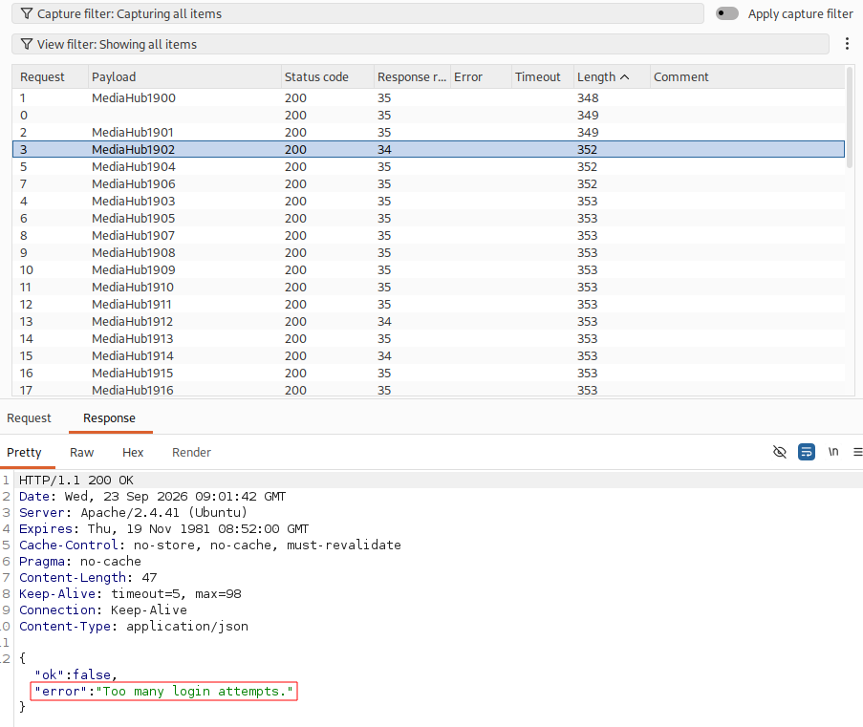Open the View filter settings bar
Image resolution: width=863 pixels, height=727 pixels.
click(421, 44)
